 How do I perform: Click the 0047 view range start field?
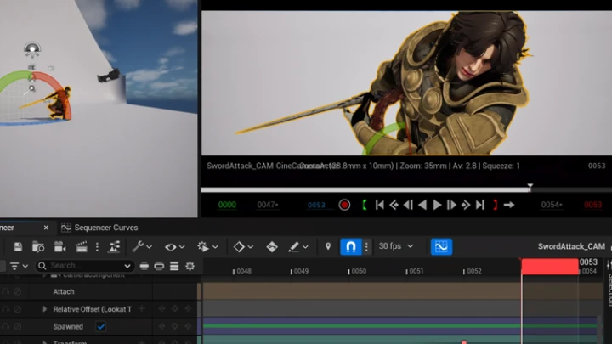[268, 205]
